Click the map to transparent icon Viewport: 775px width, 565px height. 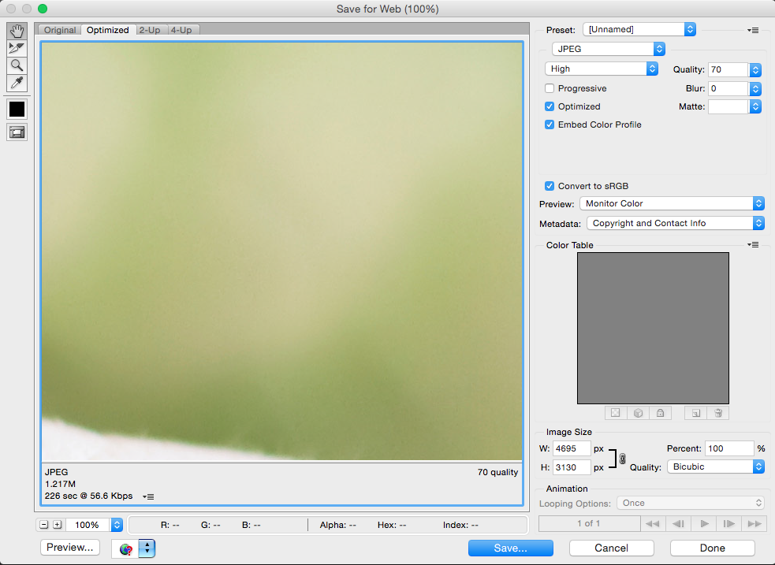tap(616, 413)
